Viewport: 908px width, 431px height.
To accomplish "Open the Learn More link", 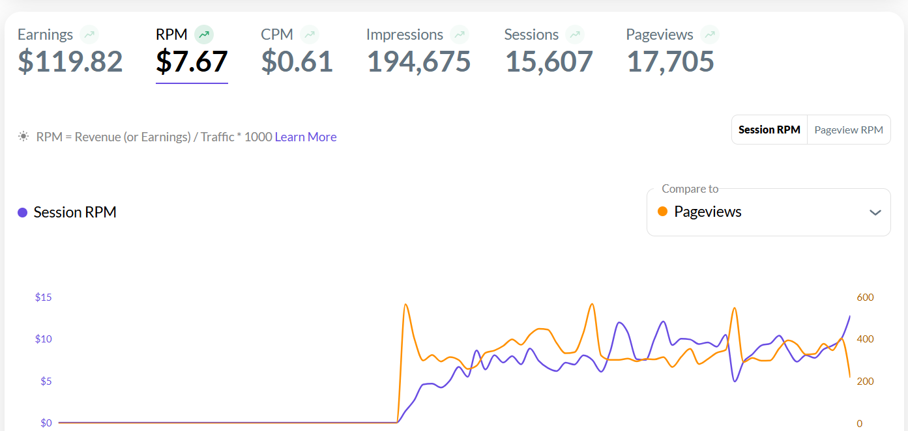I will pyautogui.click(x=306, y=137).
